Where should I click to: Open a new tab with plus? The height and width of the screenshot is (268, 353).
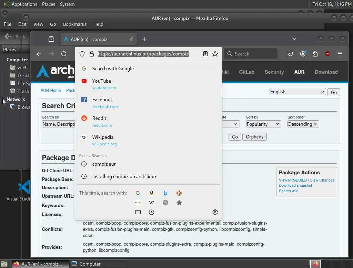coord(144,39)
